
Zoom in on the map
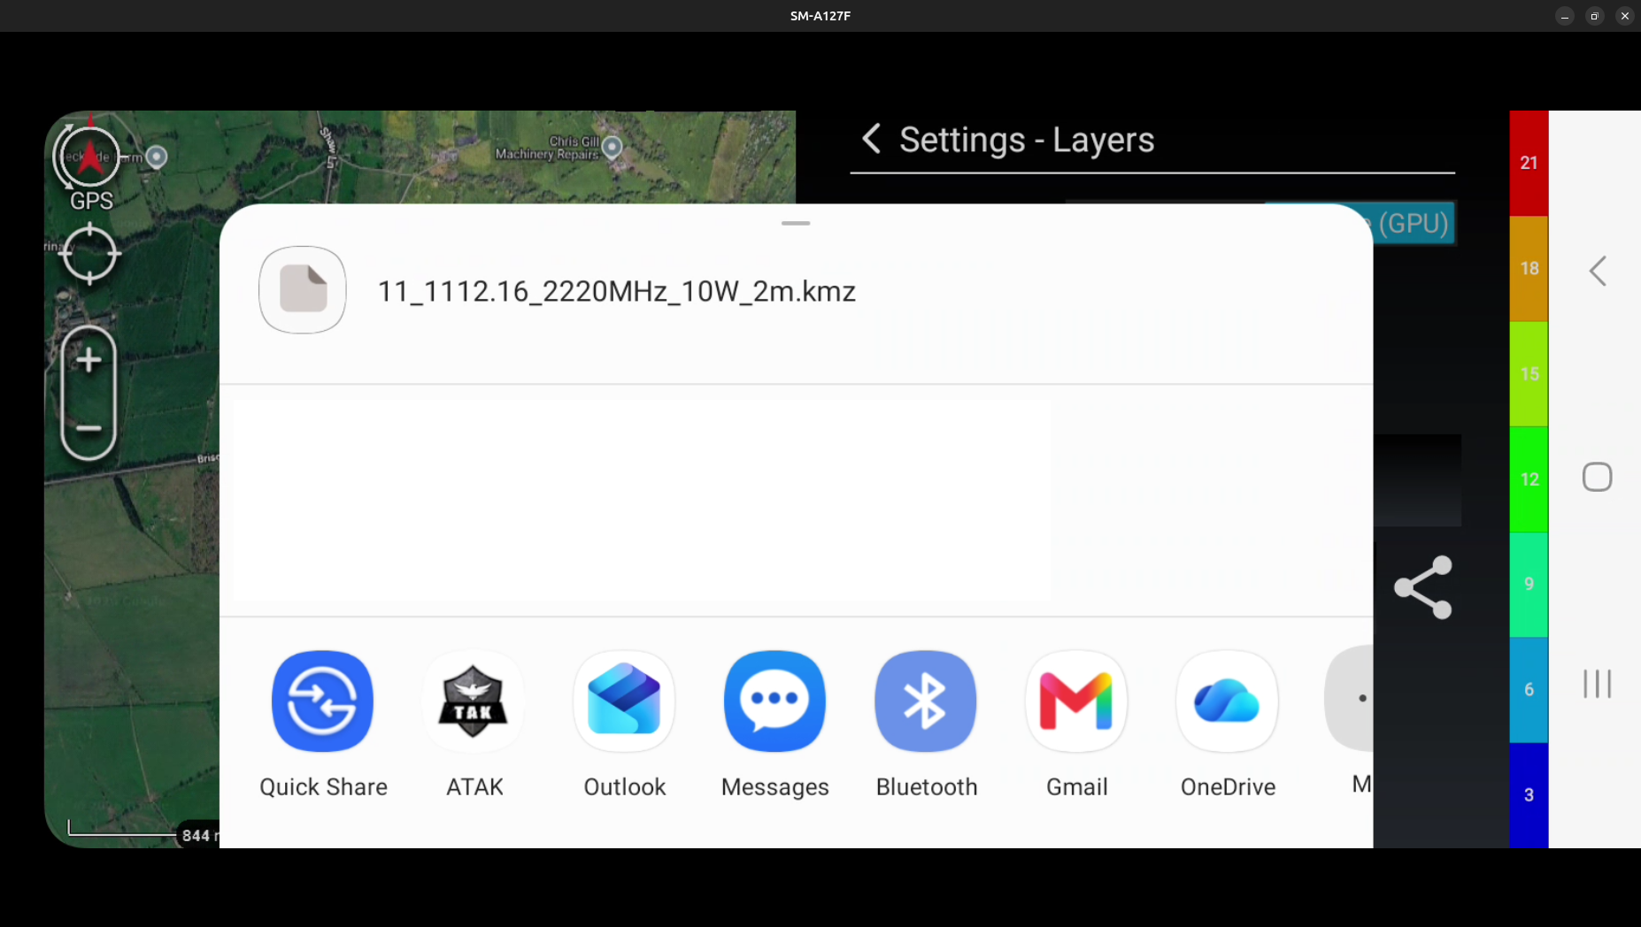(x=89, y=360)
